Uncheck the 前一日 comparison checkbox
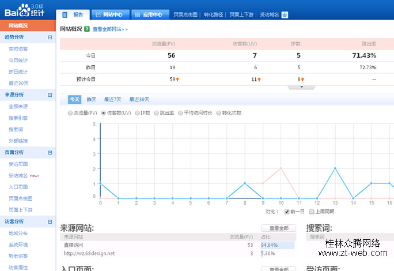This screenshot has height=271, width=394. pos(287,212)
